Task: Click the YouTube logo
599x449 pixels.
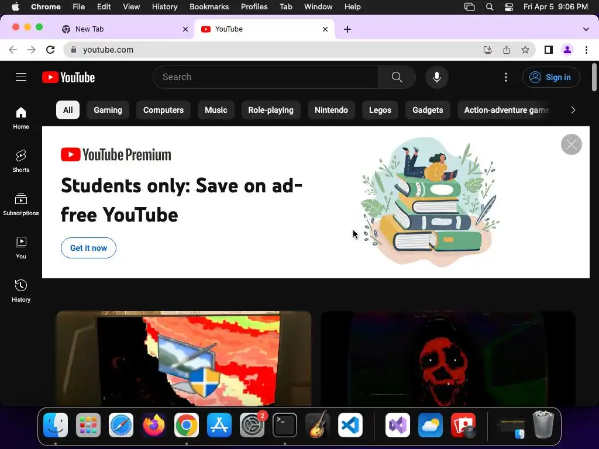Action: (x=68, y=77)
